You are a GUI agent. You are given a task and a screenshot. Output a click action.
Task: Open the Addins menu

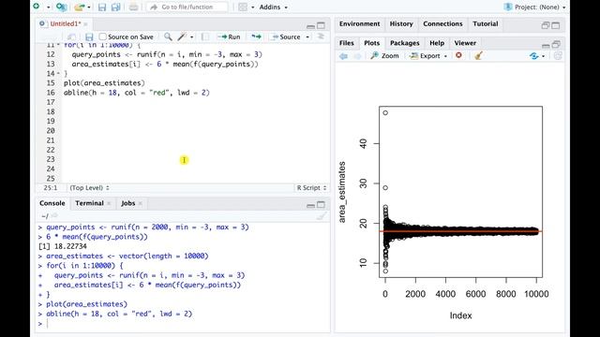pyautogui.click(x=273, y=7)
